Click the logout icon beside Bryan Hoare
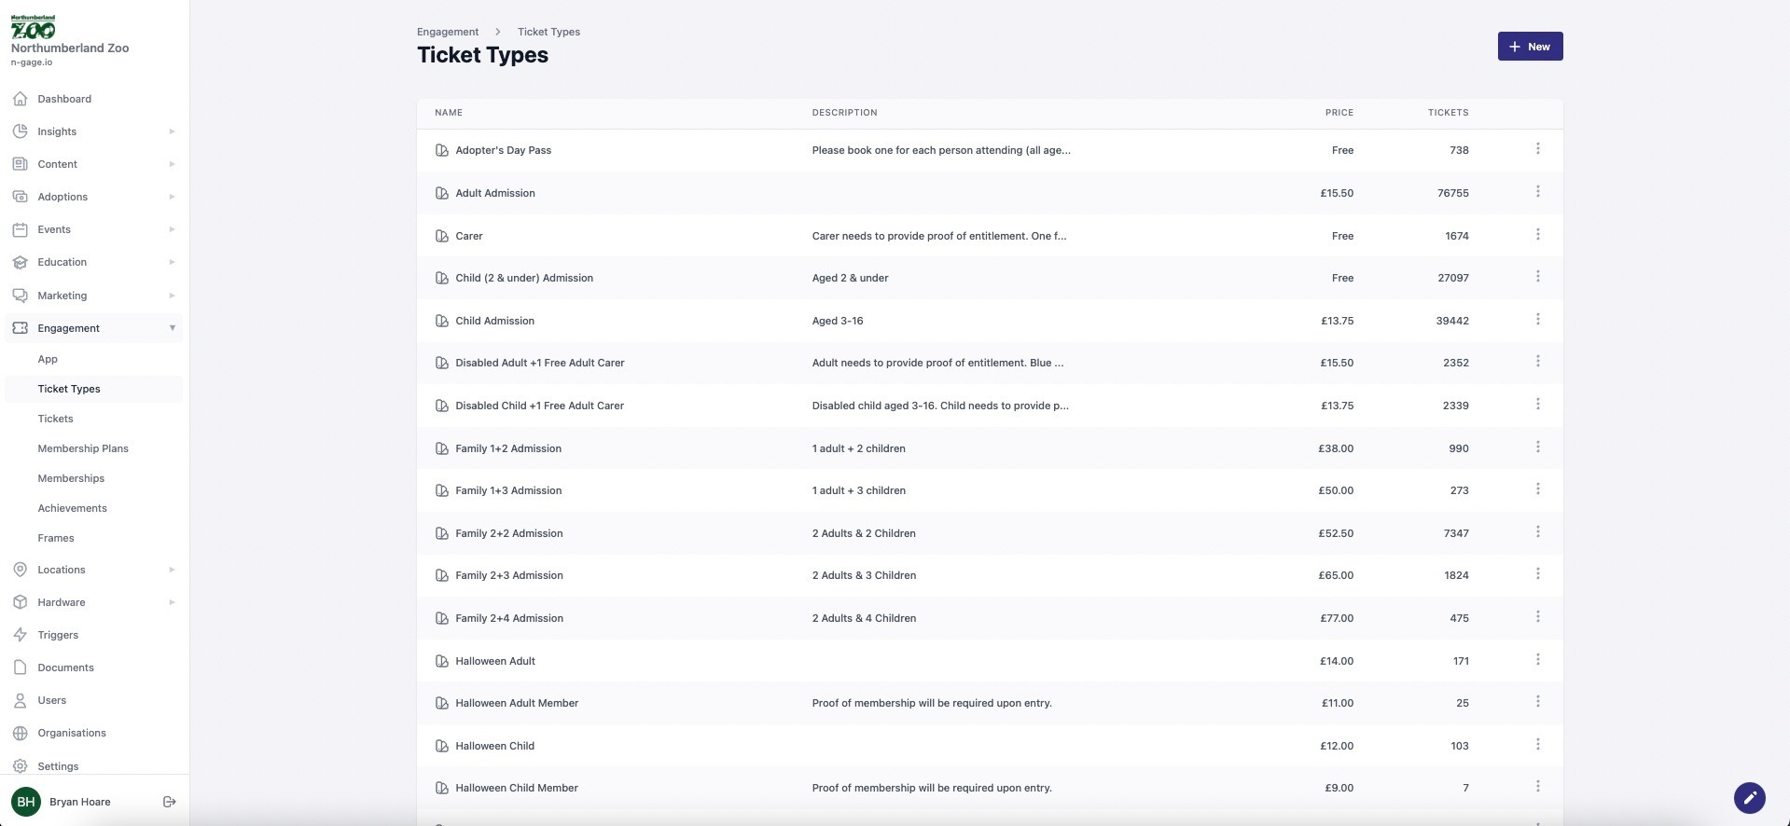Image resolution: width=1790 pixels, height=826 pixels. 169,802
